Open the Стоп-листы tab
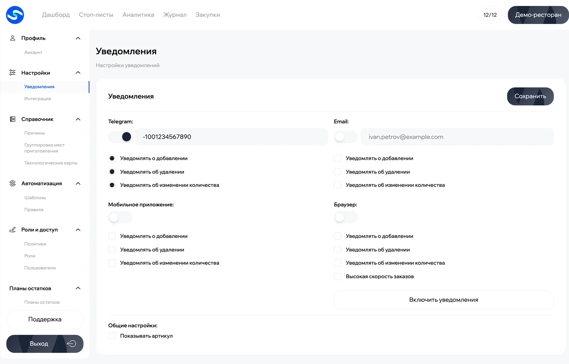This screenshot has height=364, width=569. pyautogui.click(x=96, y=15)
